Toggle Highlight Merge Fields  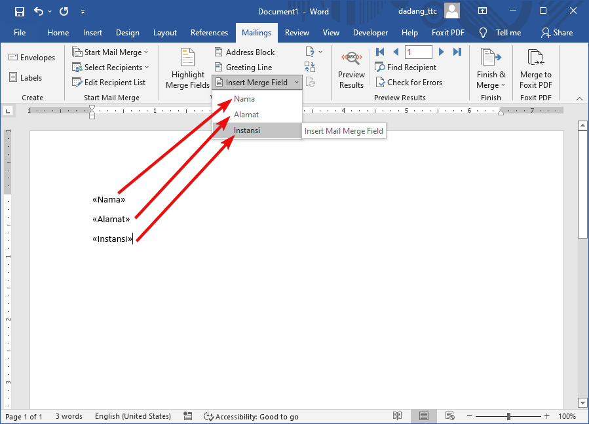point(187,71)
